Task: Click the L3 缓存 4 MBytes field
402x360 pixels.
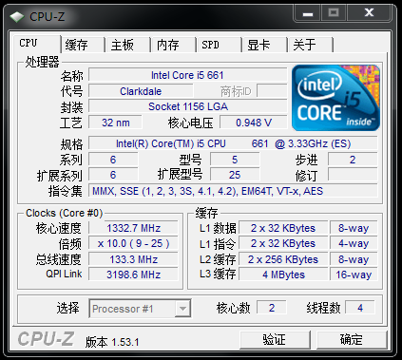Action: click(283, 275)
